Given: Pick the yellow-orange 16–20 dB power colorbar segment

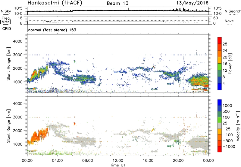Looking at the screenshot, I should click(x=220, y=60).
